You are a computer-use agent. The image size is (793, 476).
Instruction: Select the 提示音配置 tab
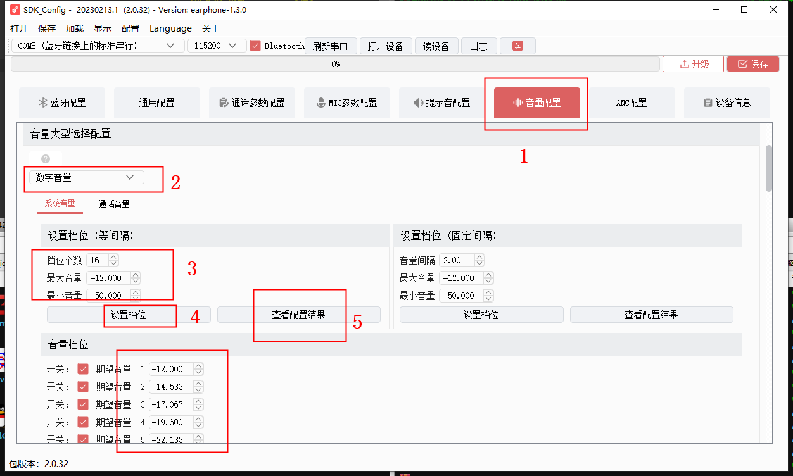[442, 103]
